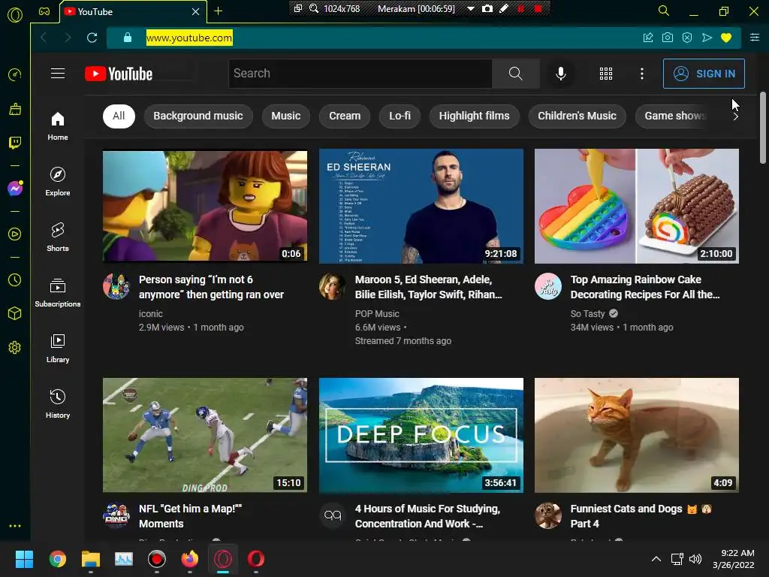The width and height of the screenshot is (769, 577).
Task: Open the Rainbow Cake video thumbnail
Action: click(x=637, y=206)
